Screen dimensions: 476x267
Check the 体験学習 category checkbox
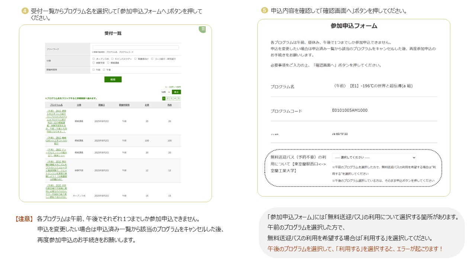coord(93,63)
